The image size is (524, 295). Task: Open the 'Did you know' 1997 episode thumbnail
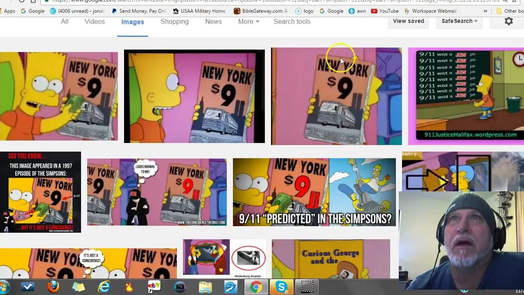tap(41, 192)
